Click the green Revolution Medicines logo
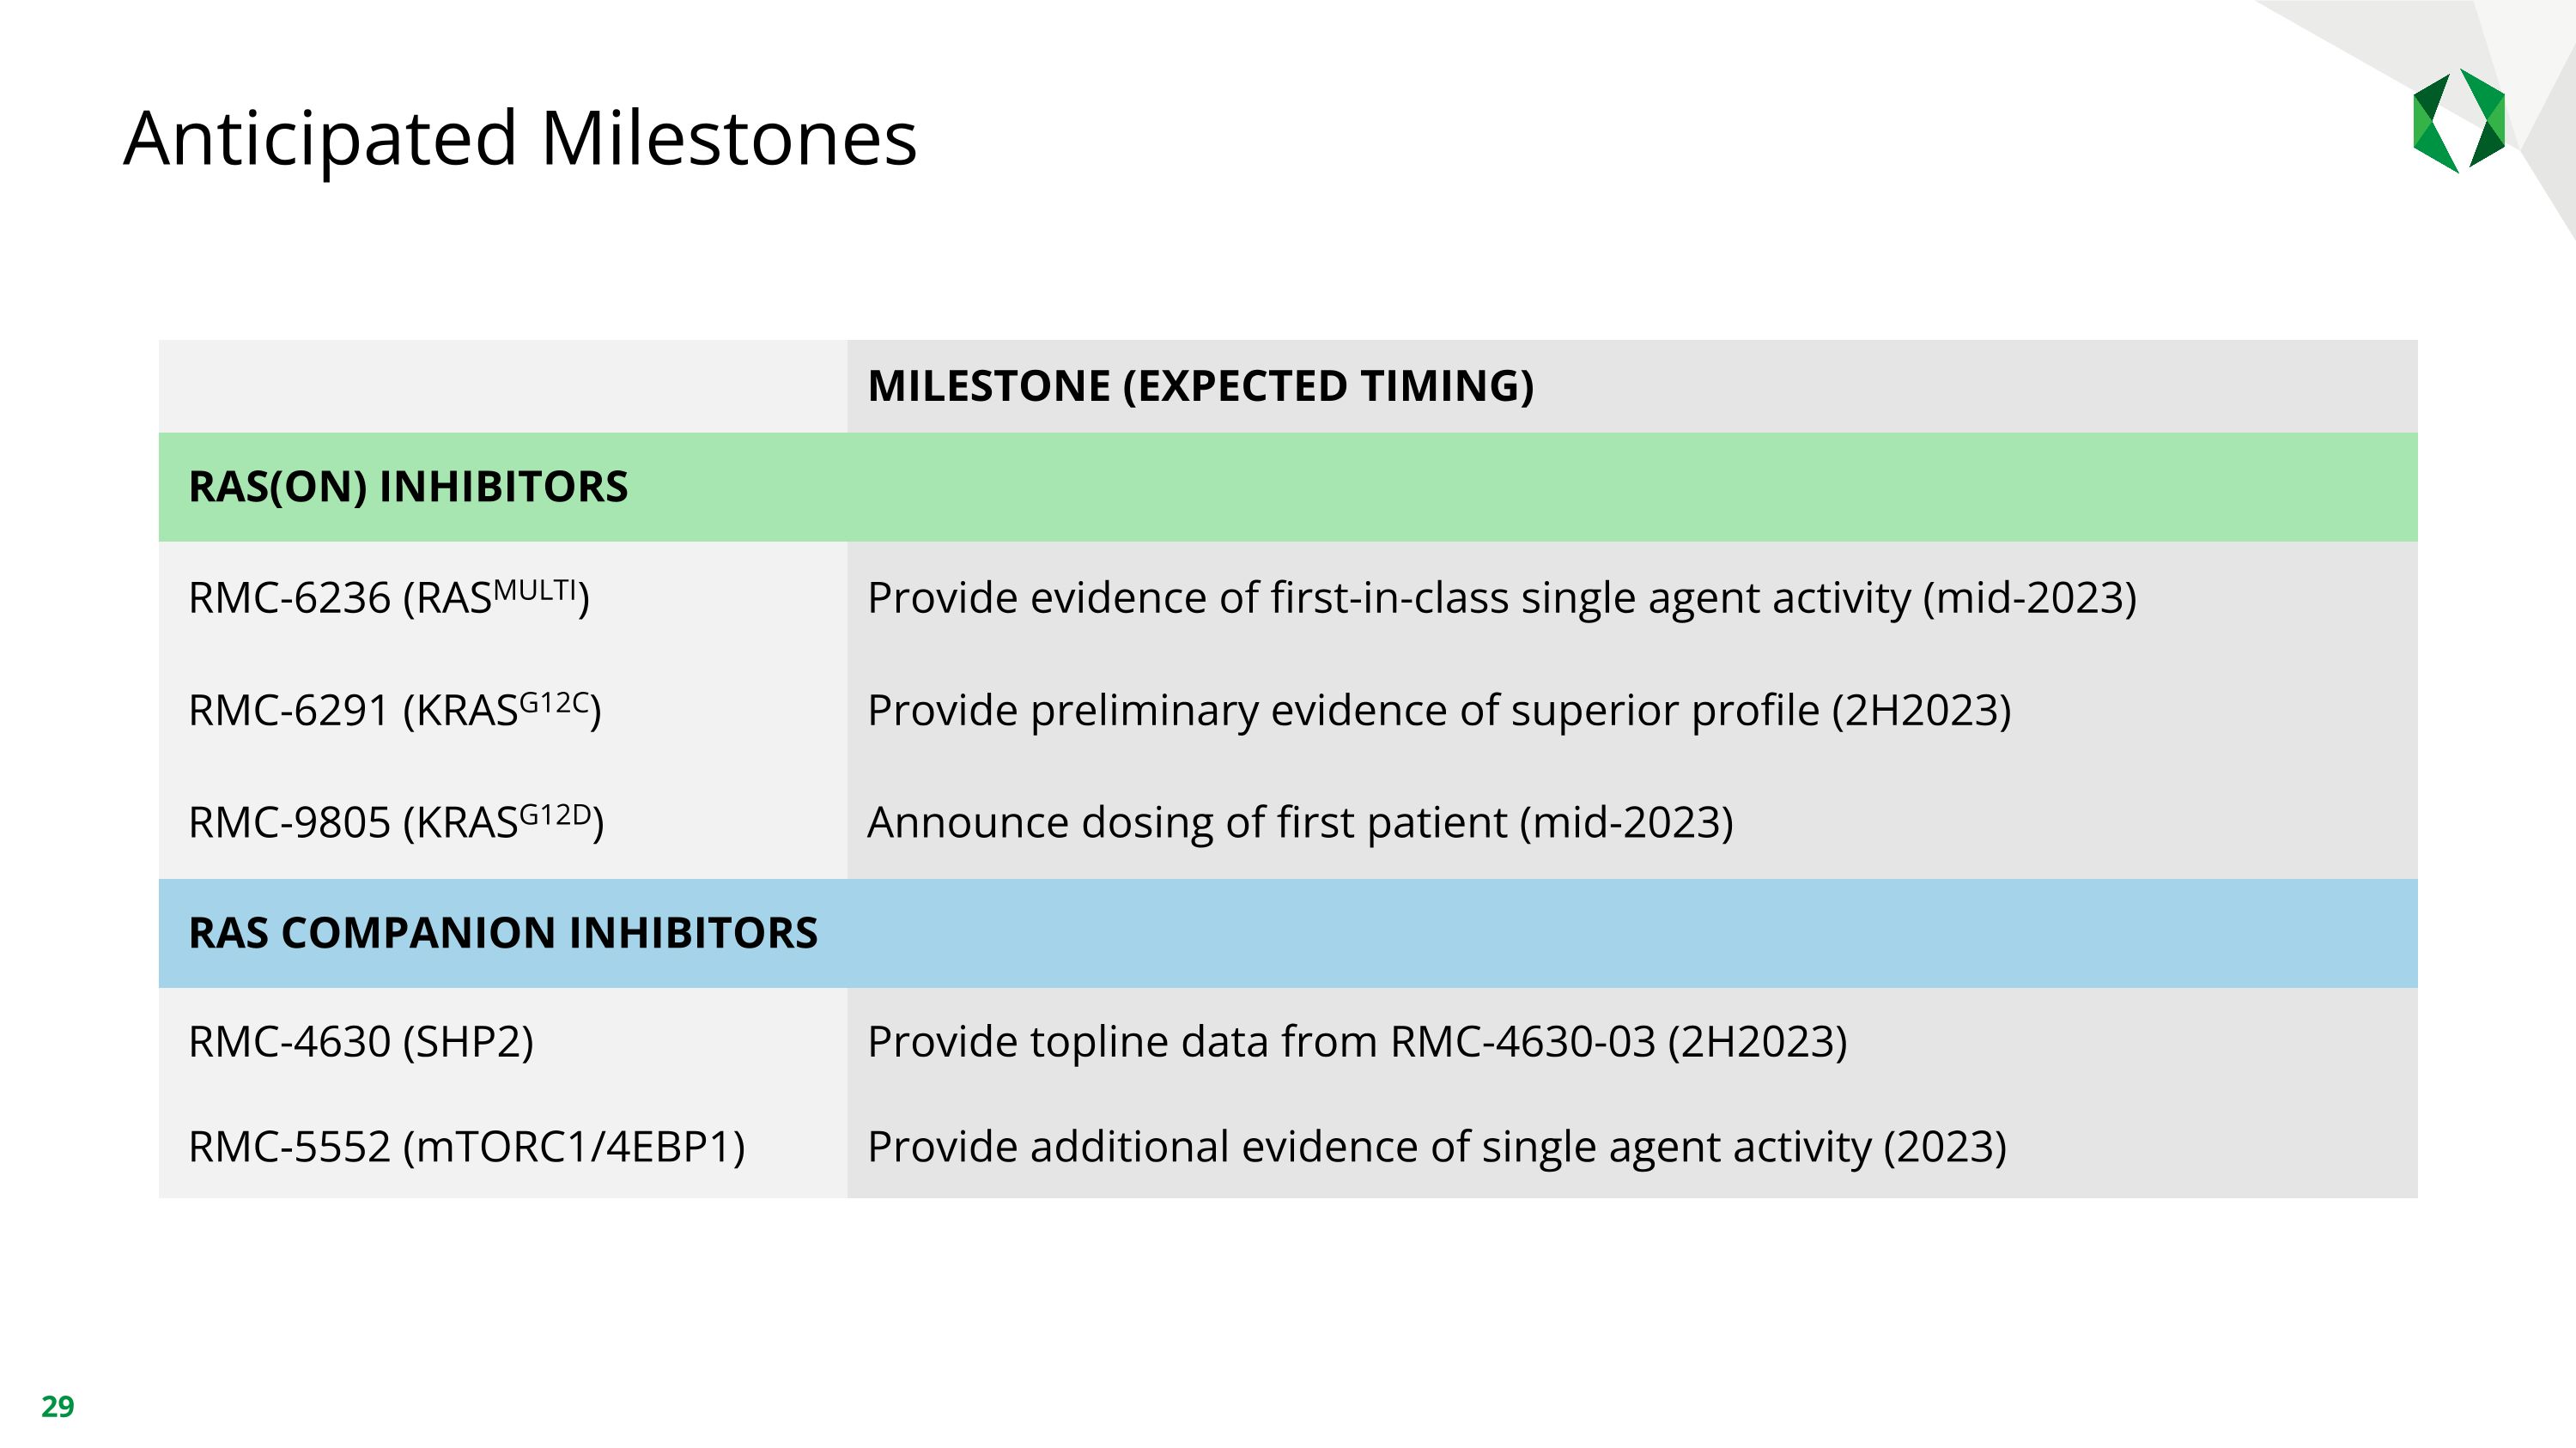Viewport: 2576px width, 1448px height. [2458, 121]
